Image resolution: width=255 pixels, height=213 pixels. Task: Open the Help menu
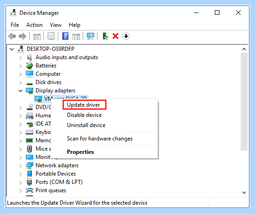click(74, 25)
